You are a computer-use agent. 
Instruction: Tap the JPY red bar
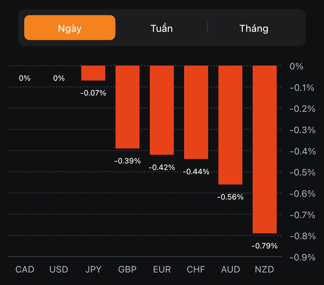point(93,73)
